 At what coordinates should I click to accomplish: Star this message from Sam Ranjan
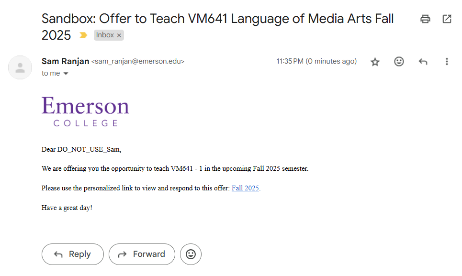pos(375,62)
